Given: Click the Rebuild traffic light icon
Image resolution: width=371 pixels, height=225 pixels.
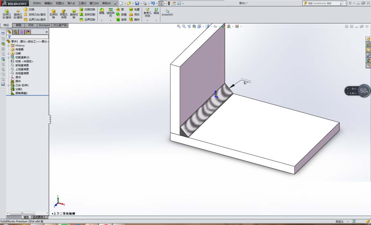Looking at the screenshot, I should pos(169,3).
